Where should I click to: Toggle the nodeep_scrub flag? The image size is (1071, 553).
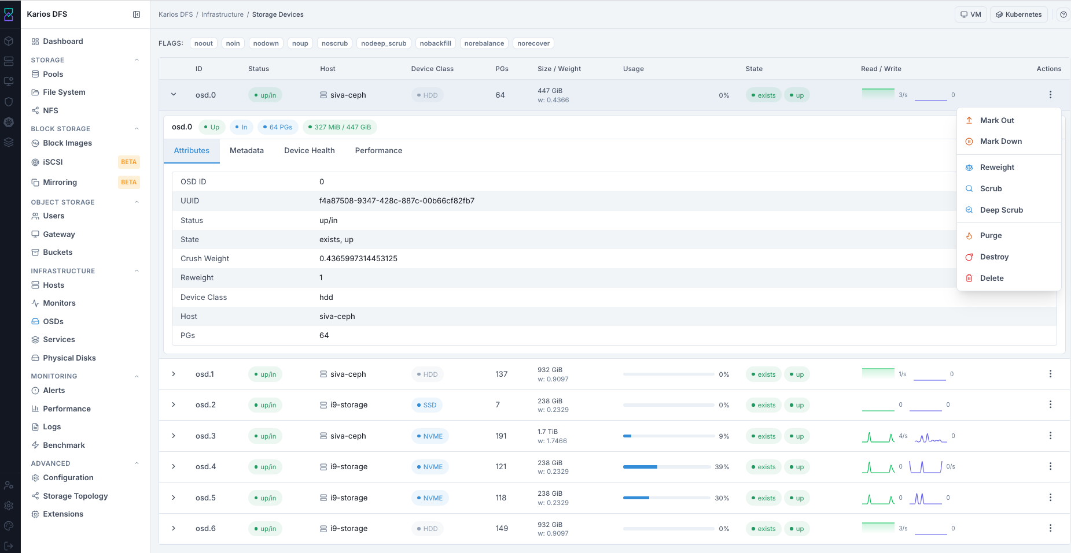(x=384, y=43)
